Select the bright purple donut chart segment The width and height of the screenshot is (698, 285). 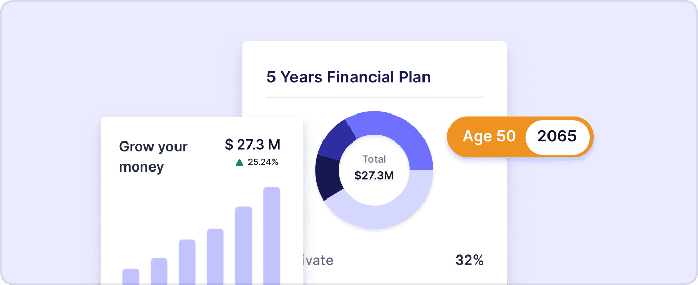pos(395,135)
